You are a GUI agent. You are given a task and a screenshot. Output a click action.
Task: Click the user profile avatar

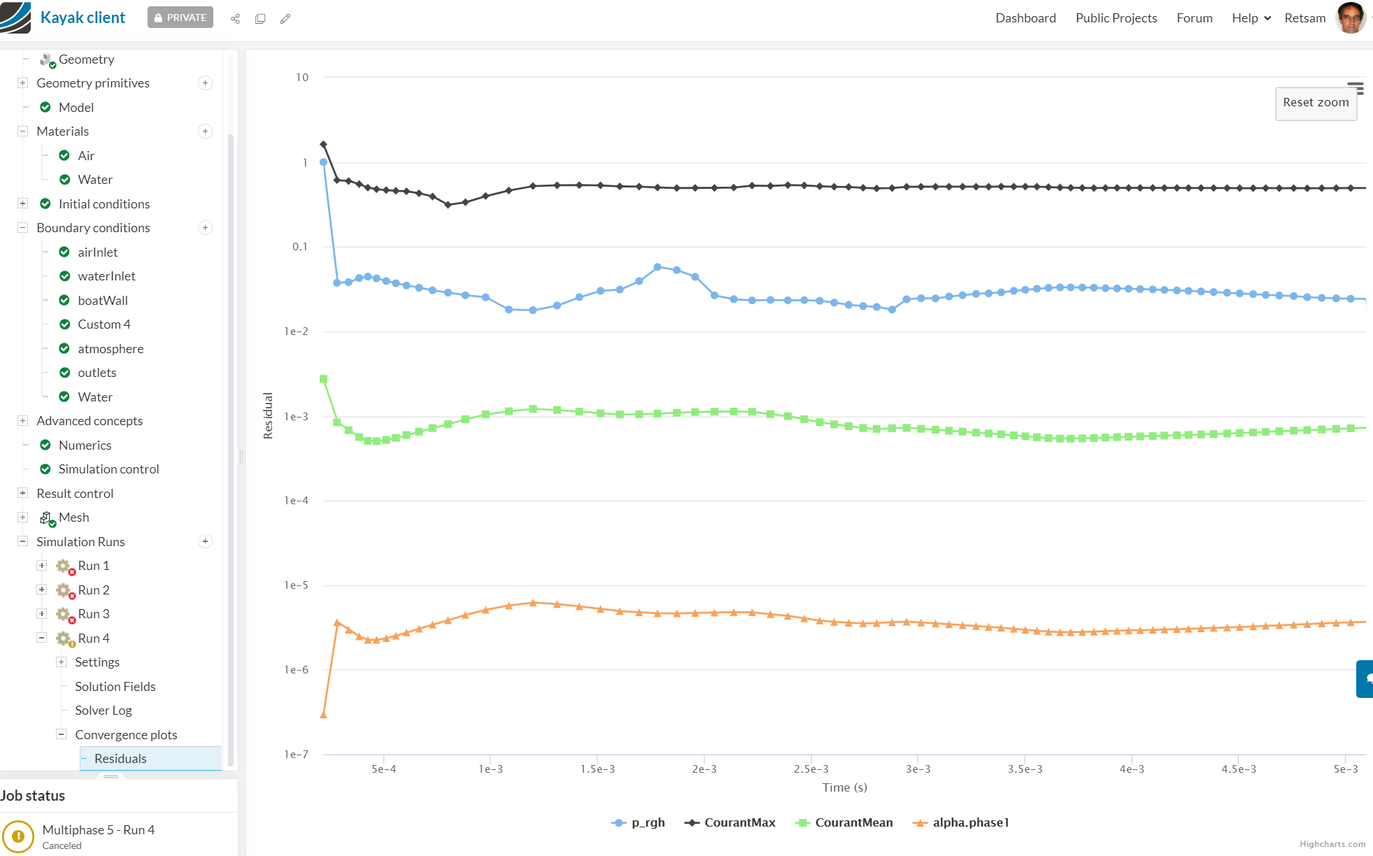point(1349,18)
